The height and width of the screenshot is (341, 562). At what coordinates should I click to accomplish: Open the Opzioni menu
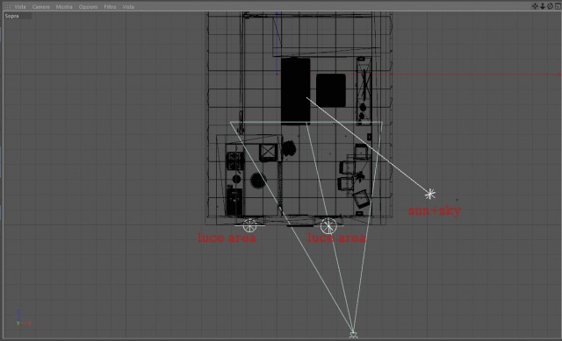point(88,7)
